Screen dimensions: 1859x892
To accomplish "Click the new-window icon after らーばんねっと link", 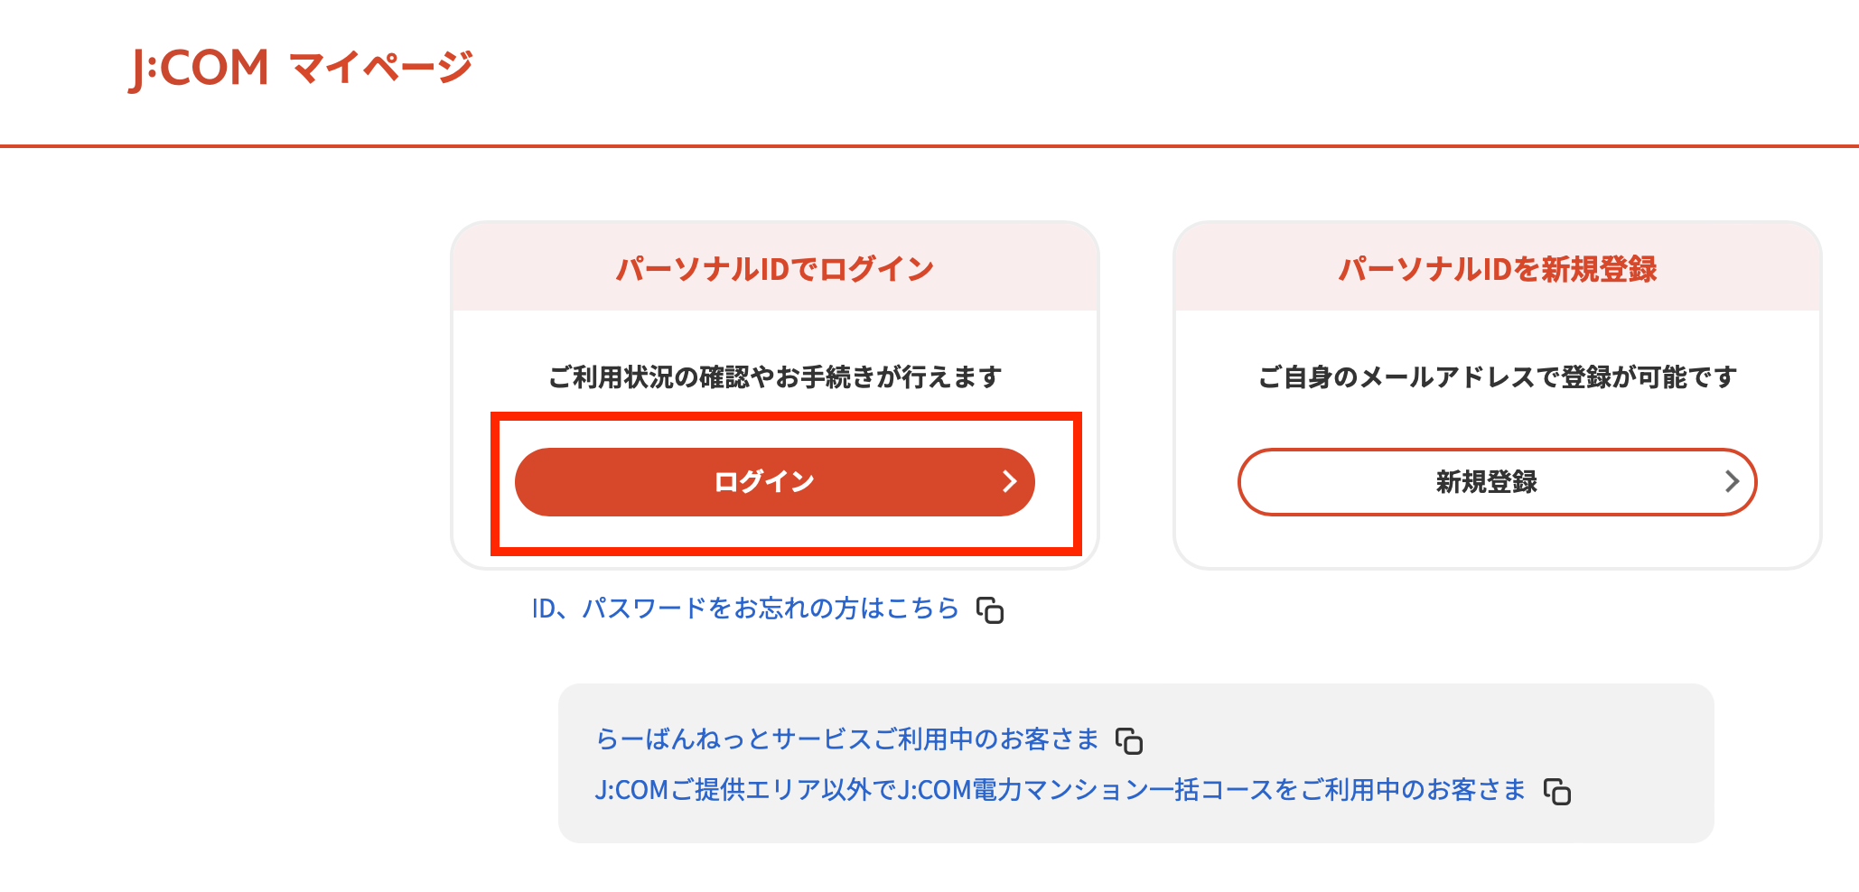I will pyautogui.click(x=1129, y=741).
